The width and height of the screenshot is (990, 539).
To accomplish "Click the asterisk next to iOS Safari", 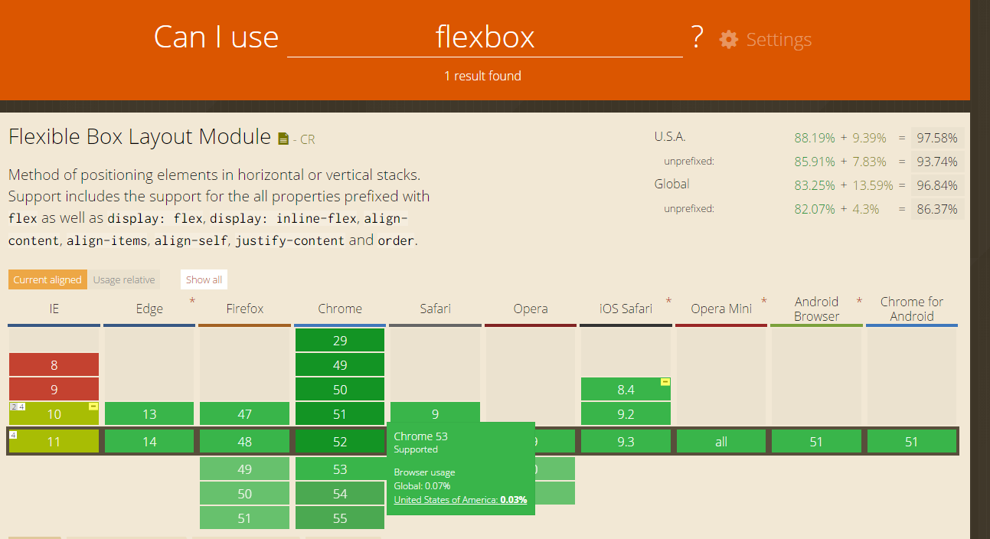I will [x=668, y=301].
